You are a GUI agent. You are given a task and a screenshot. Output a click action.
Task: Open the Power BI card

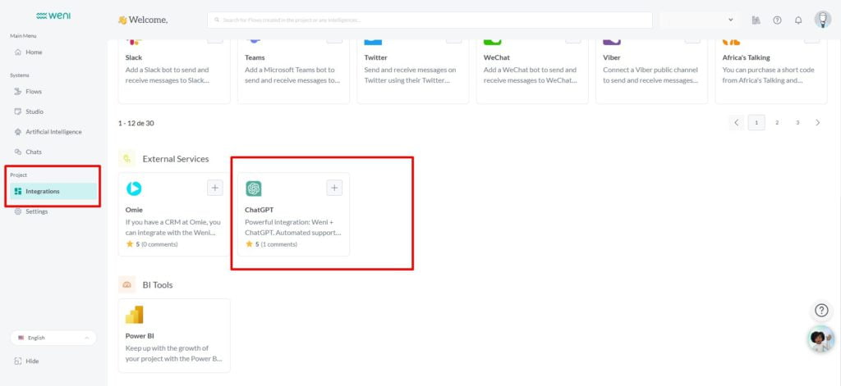point(174,335)
